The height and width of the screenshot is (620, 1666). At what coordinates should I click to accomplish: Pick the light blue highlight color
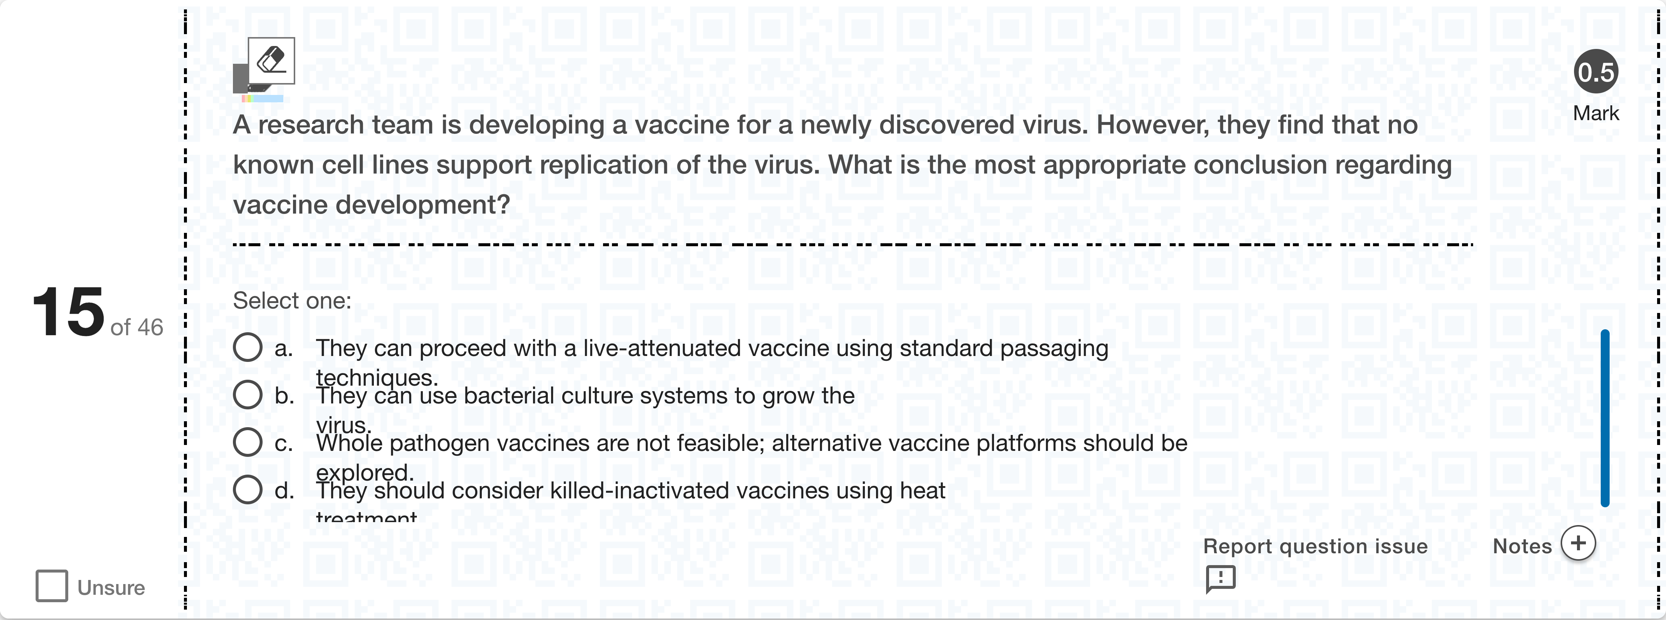(x=269, y=99)
